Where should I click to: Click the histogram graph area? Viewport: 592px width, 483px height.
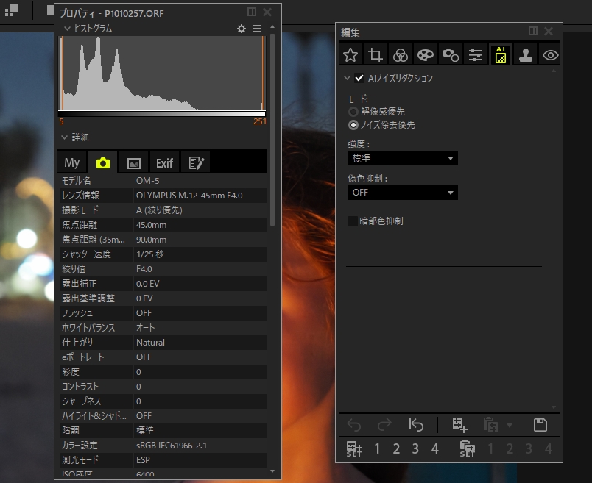pos(162,74)
